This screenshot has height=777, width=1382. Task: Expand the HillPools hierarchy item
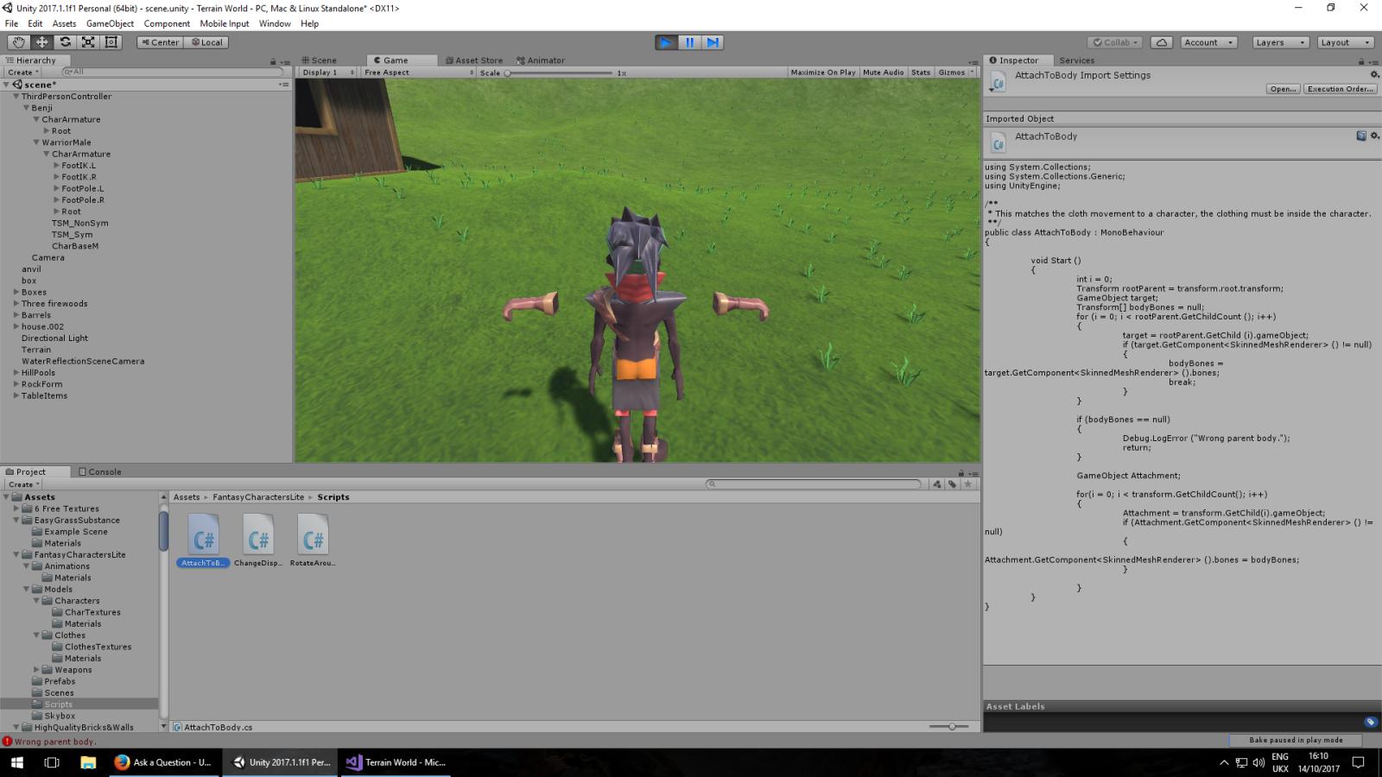pyautogui.click(x=16, y=373)
